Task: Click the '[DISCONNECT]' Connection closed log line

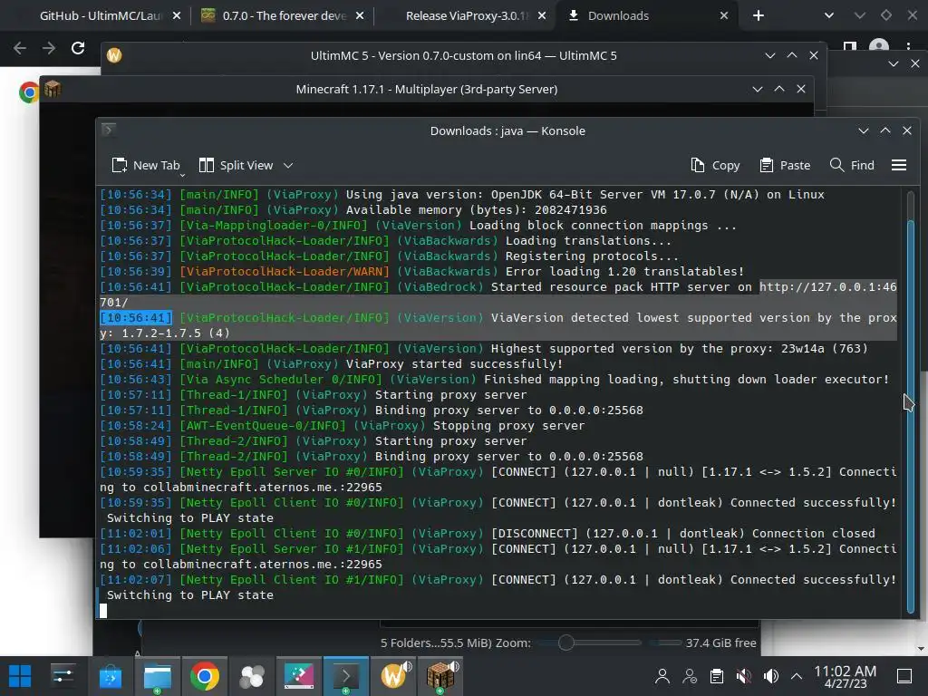Action: [x=487, y=533]
